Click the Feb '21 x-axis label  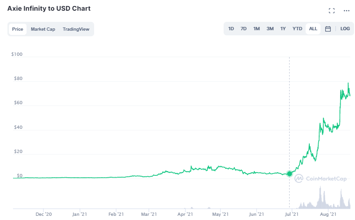coord(116,214)
